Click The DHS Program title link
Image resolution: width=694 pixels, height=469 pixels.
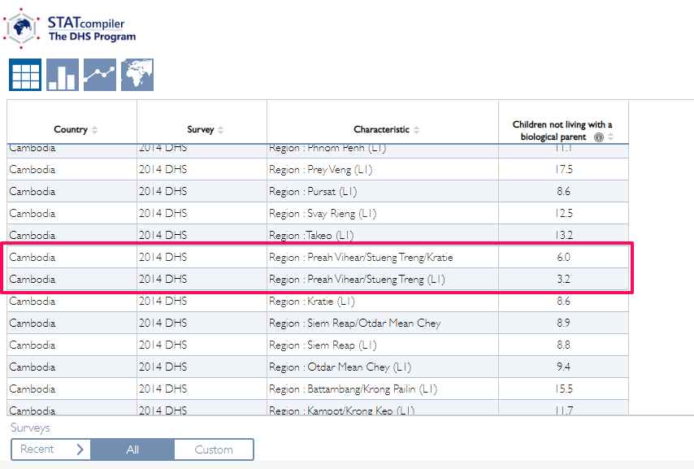point(92,37)
